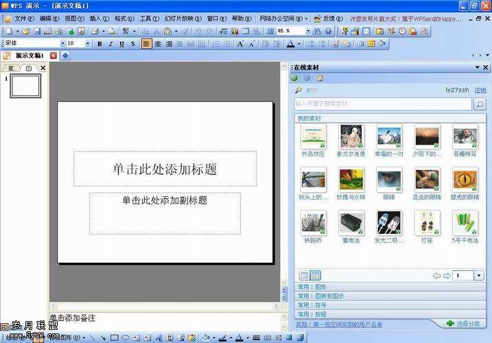This screenshot has width=492, height=343.
Task: Select the Rectangle drawing tool
Action: [x=115, y=338]
